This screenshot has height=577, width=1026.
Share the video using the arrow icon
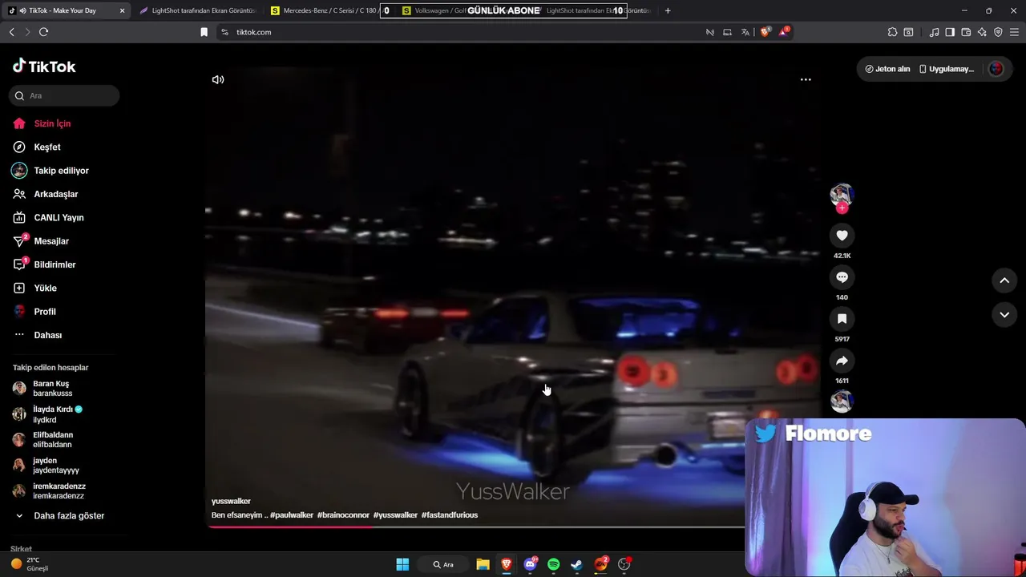tap(842, 361)
